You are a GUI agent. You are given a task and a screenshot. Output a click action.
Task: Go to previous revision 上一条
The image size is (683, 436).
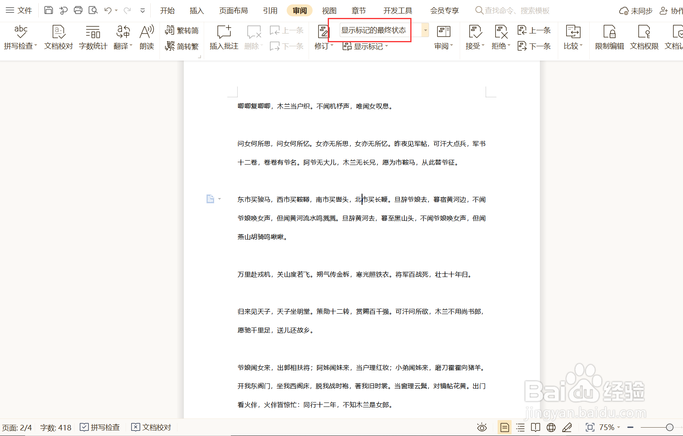click(x=534, y=30)
